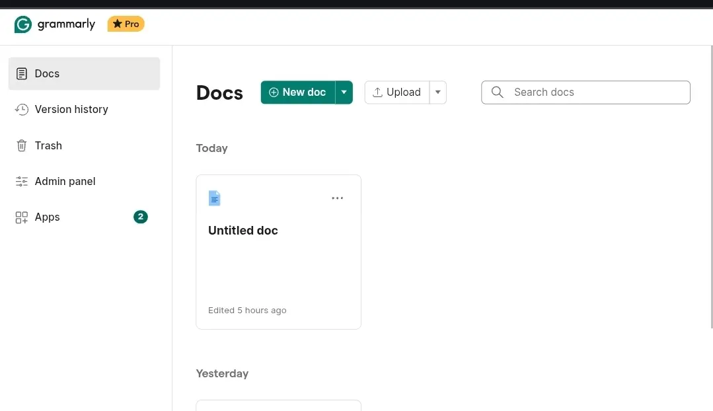Screen dimensions: 713x411
Task: Click the Docs sidebar icon
Action: (x=21, y=73)
